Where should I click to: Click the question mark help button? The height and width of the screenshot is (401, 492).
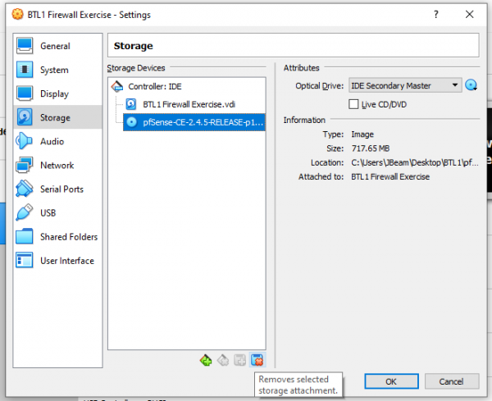coord(436,15)
